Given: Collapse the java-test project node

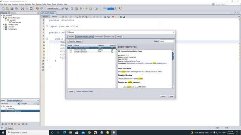Looking at the screenshot, I should pyautogui.click(x=2, y=15).
